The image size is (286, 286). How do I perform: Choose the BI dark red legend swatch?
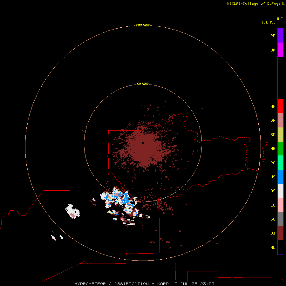281,233
